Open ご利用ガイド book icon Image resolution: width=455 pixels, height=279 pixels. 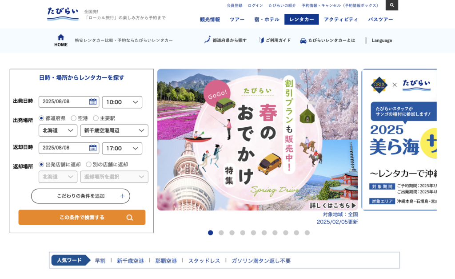(261, 40)
